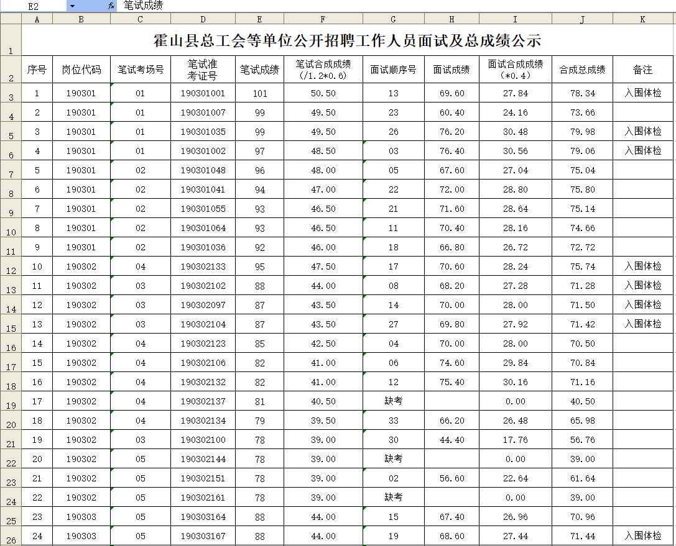Click the 缺考 cell in row 190302144
This screenshot has width=676, height=546.
point(394,458)
